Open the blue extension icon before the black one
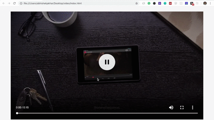This screenshot has width=214, height=120. pos(186,3)
